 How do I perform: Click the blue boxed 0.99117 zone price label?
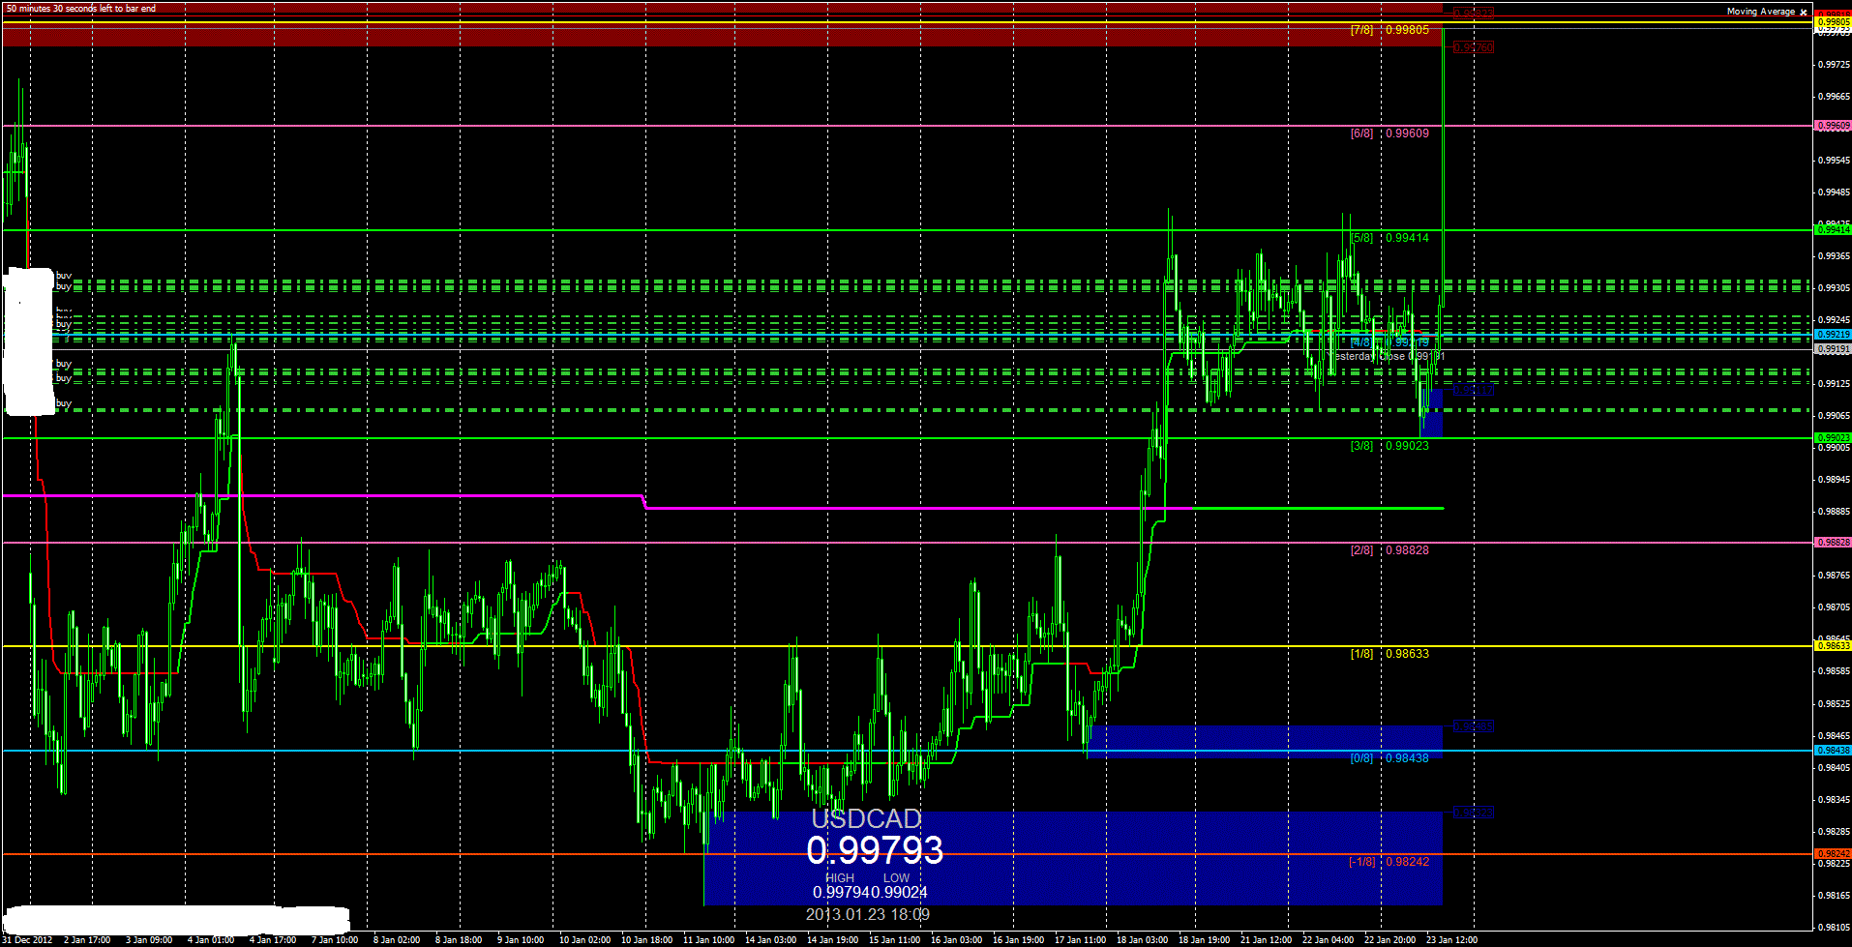pyautogui.click(x=1474, y=390)
